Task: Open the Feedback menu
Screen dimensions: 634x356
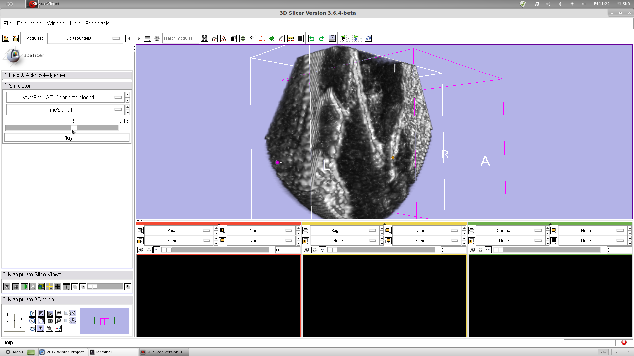Action: coord(97,23)
